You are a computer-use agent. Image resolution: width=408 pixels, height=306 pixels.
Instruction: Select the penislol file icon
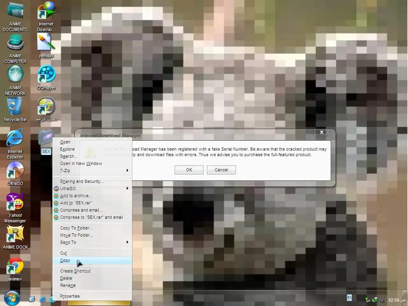click(46, 46)
